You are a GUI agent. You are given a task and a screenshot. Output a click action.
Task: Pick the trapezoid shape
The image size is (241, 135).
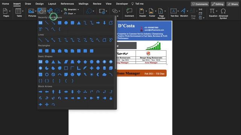click(x=72, y=62)
